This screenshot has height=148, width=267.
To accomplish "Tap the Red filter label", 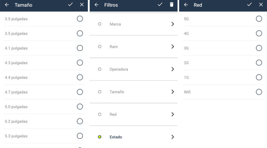I will 113,114.
